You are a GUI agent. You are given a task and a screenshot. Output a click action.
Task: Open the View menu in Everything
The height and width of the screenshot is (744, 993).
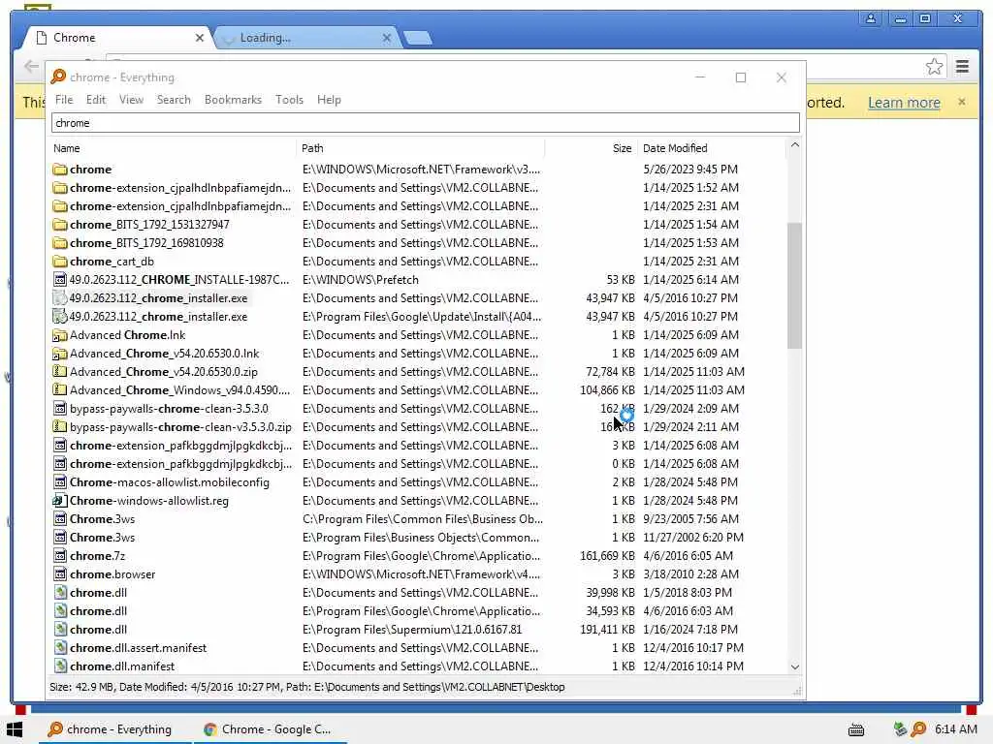[x=131, y=100]
